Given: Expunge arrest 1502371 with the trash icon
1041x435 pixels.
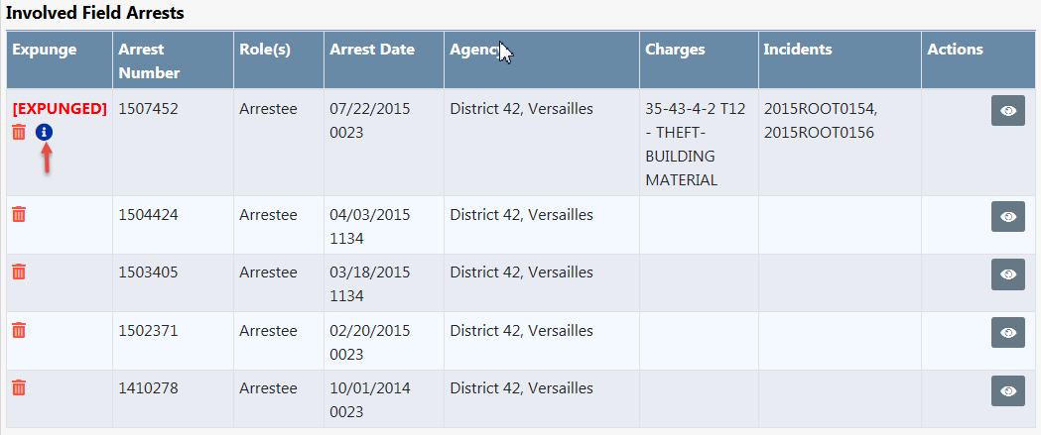Looking at the screenshot, I should coord(19,330).
